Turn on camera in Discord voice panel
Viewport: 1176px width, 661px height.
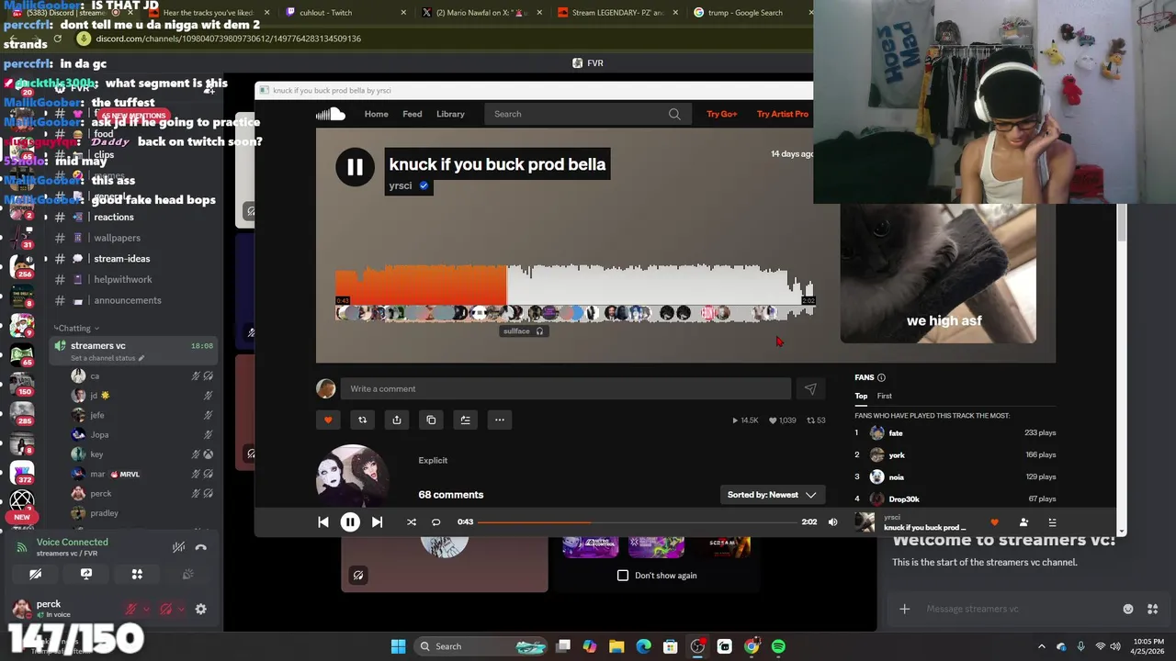coord(35,574)
